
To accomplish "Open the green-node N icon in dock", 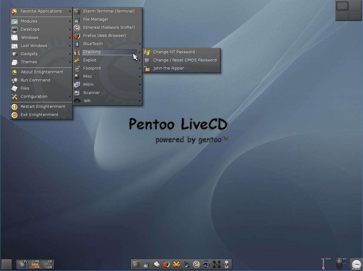I will [217, 264].
